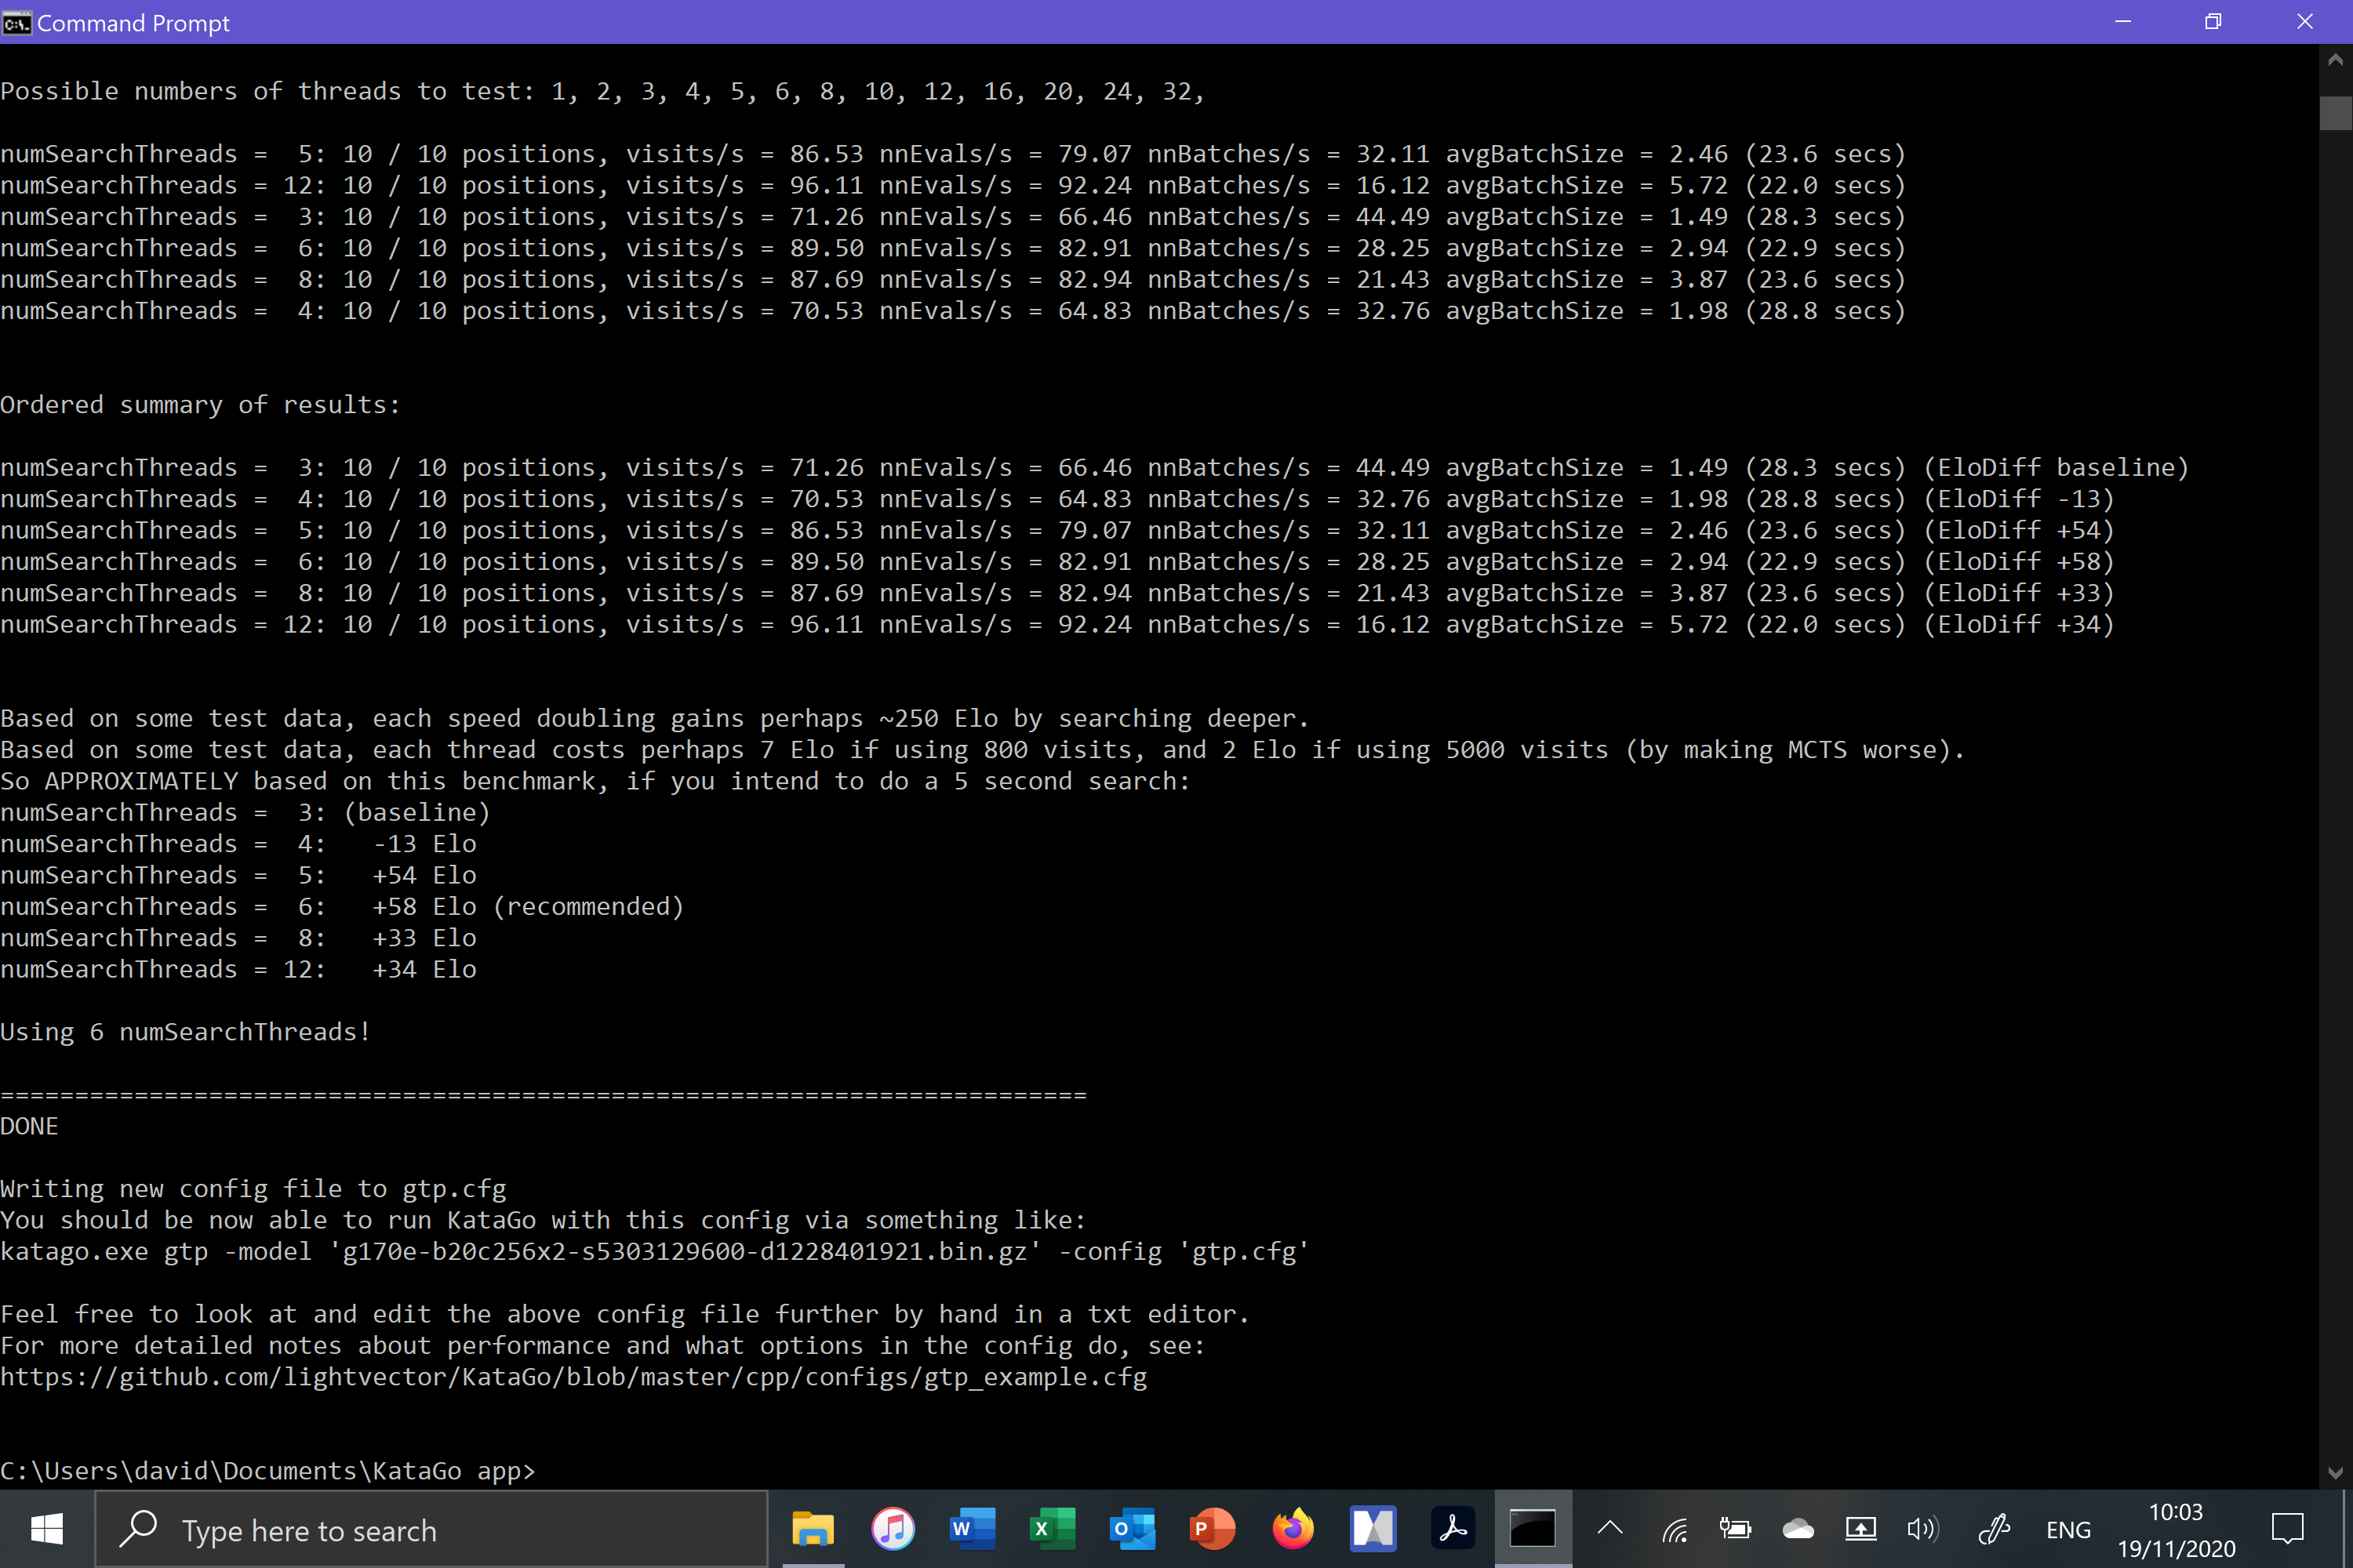2353x1568 pixels.
Task: Launch PowerPoint from the taskbar
Action: pyautogui.click(x=1213, y=1529)
